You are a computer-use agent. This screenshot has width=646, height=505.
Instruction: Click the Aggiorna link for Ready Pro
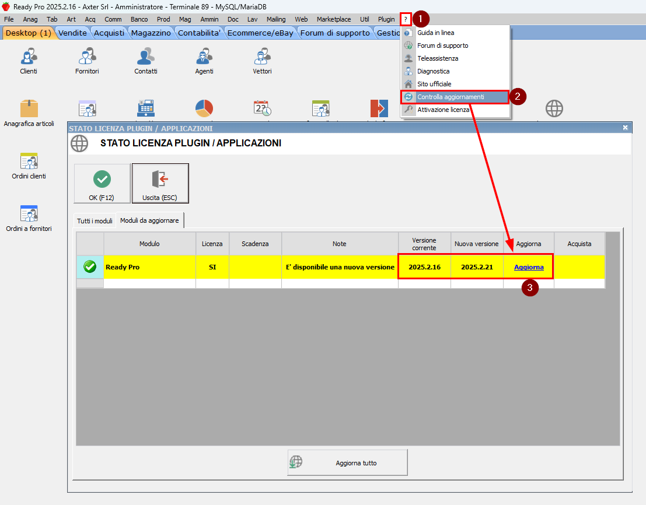pyautogui.click(x=529, y=267)
